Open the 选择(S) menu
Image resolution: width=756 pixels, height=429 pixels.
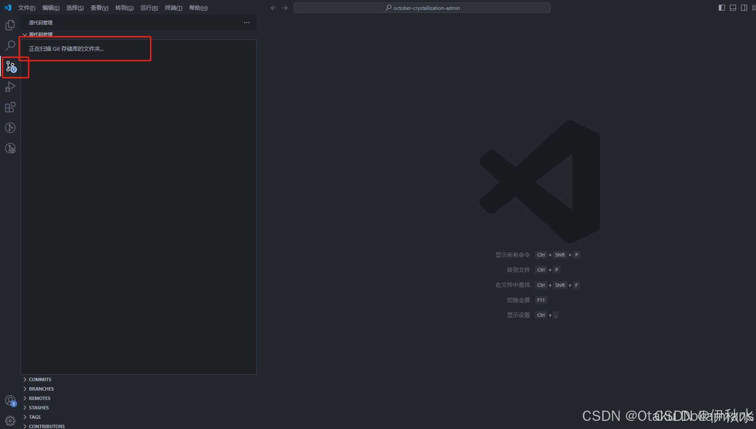[75, 8]
